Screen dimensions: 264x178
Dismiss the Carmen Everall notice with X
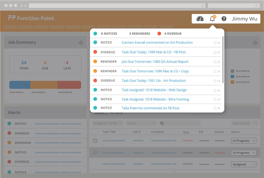219,43
